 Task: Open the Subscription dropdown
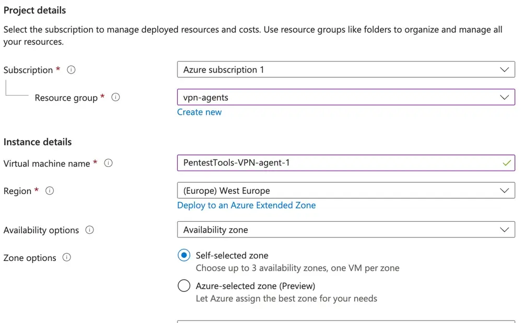[x=346, y=70]
